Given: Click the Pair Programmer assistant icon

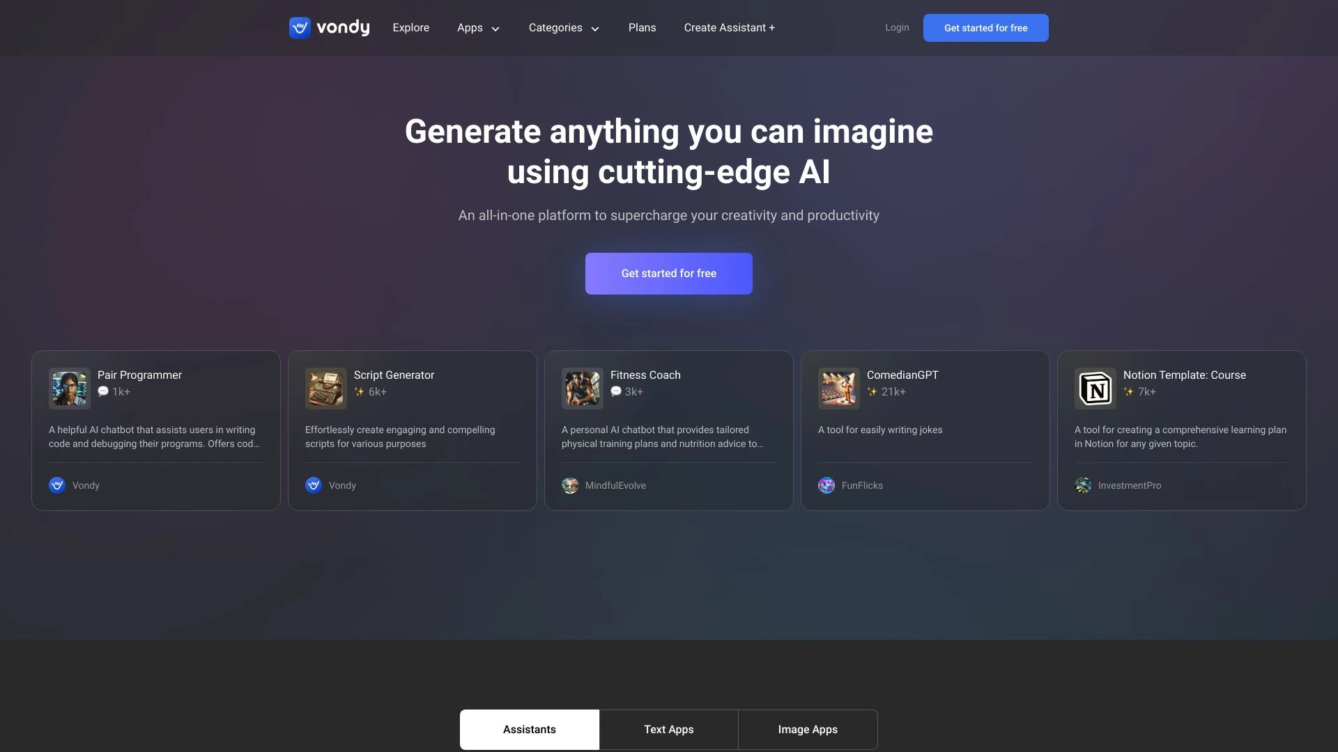Looking at the screenshot, I should tap(70, 387).
